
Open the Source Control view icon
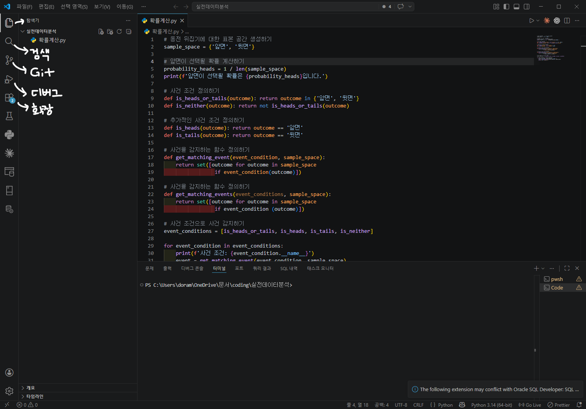click(x=9, y=60)
